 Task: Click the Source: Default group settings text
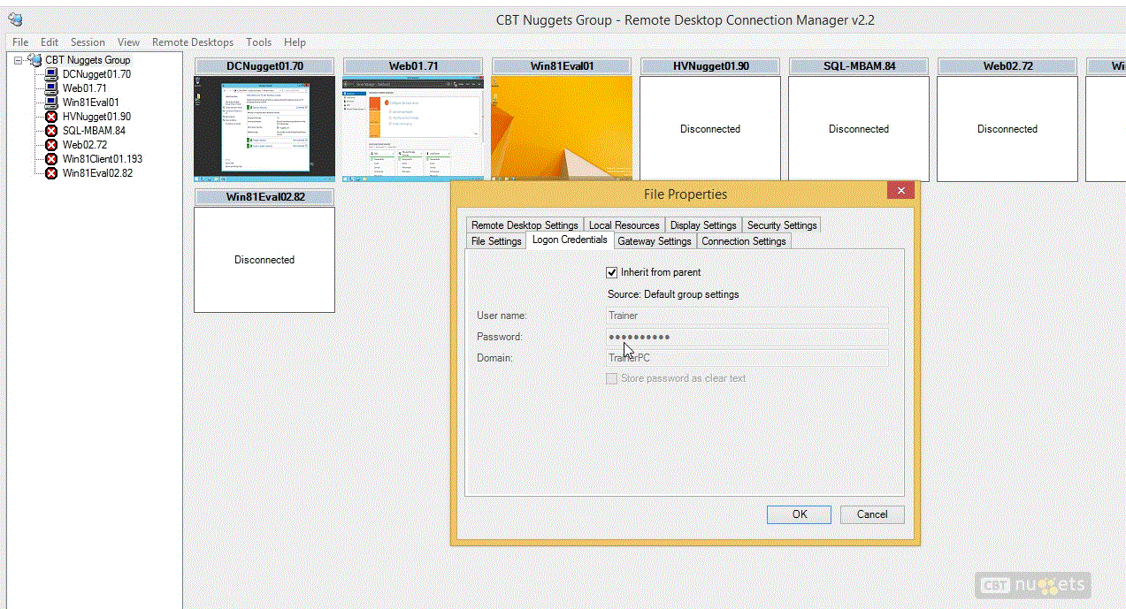(673, 294)
